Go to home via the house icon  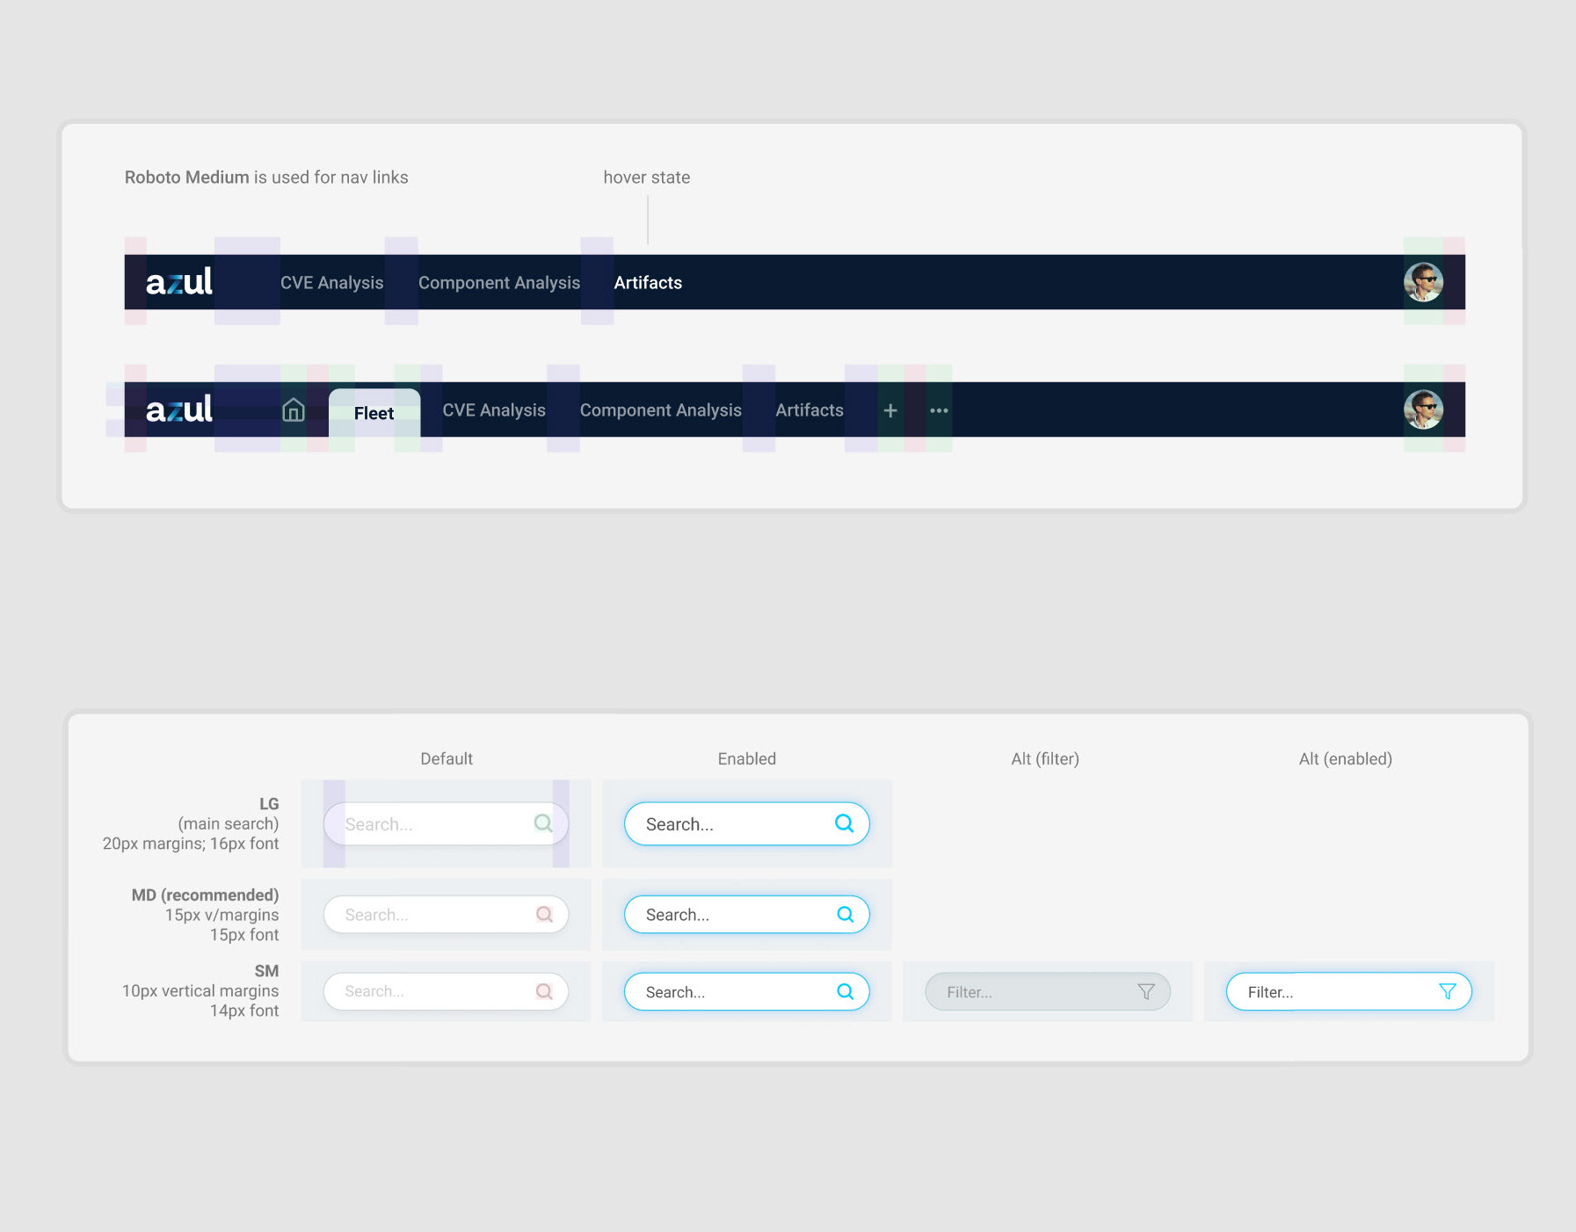tap(294, 409)
